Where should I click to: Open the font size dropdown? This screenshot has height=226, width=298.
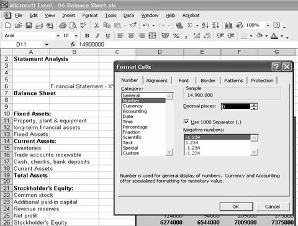click(x=76, y=36)
